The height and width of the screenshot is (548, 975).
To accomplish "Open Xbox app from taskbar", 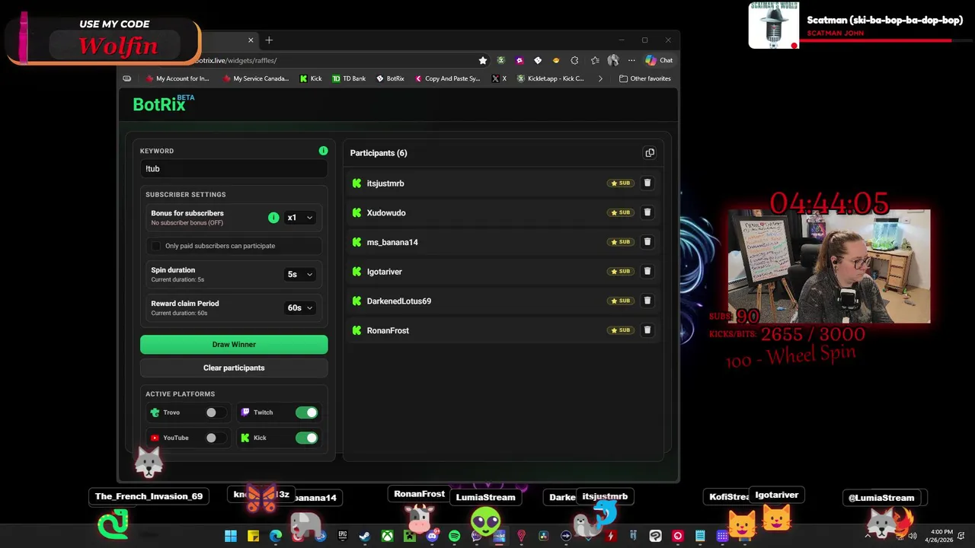I will pyautogui.click(x=387, y=536).
